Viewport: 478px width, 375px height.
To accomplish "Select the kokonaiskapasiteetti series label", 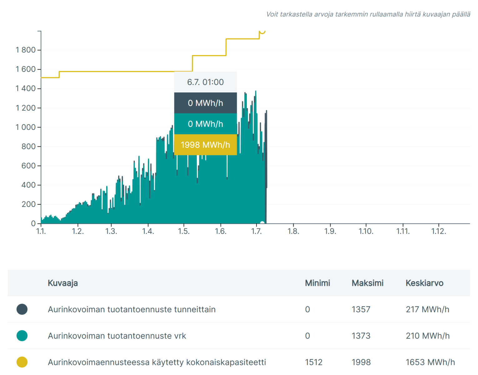I will [157, 362].
